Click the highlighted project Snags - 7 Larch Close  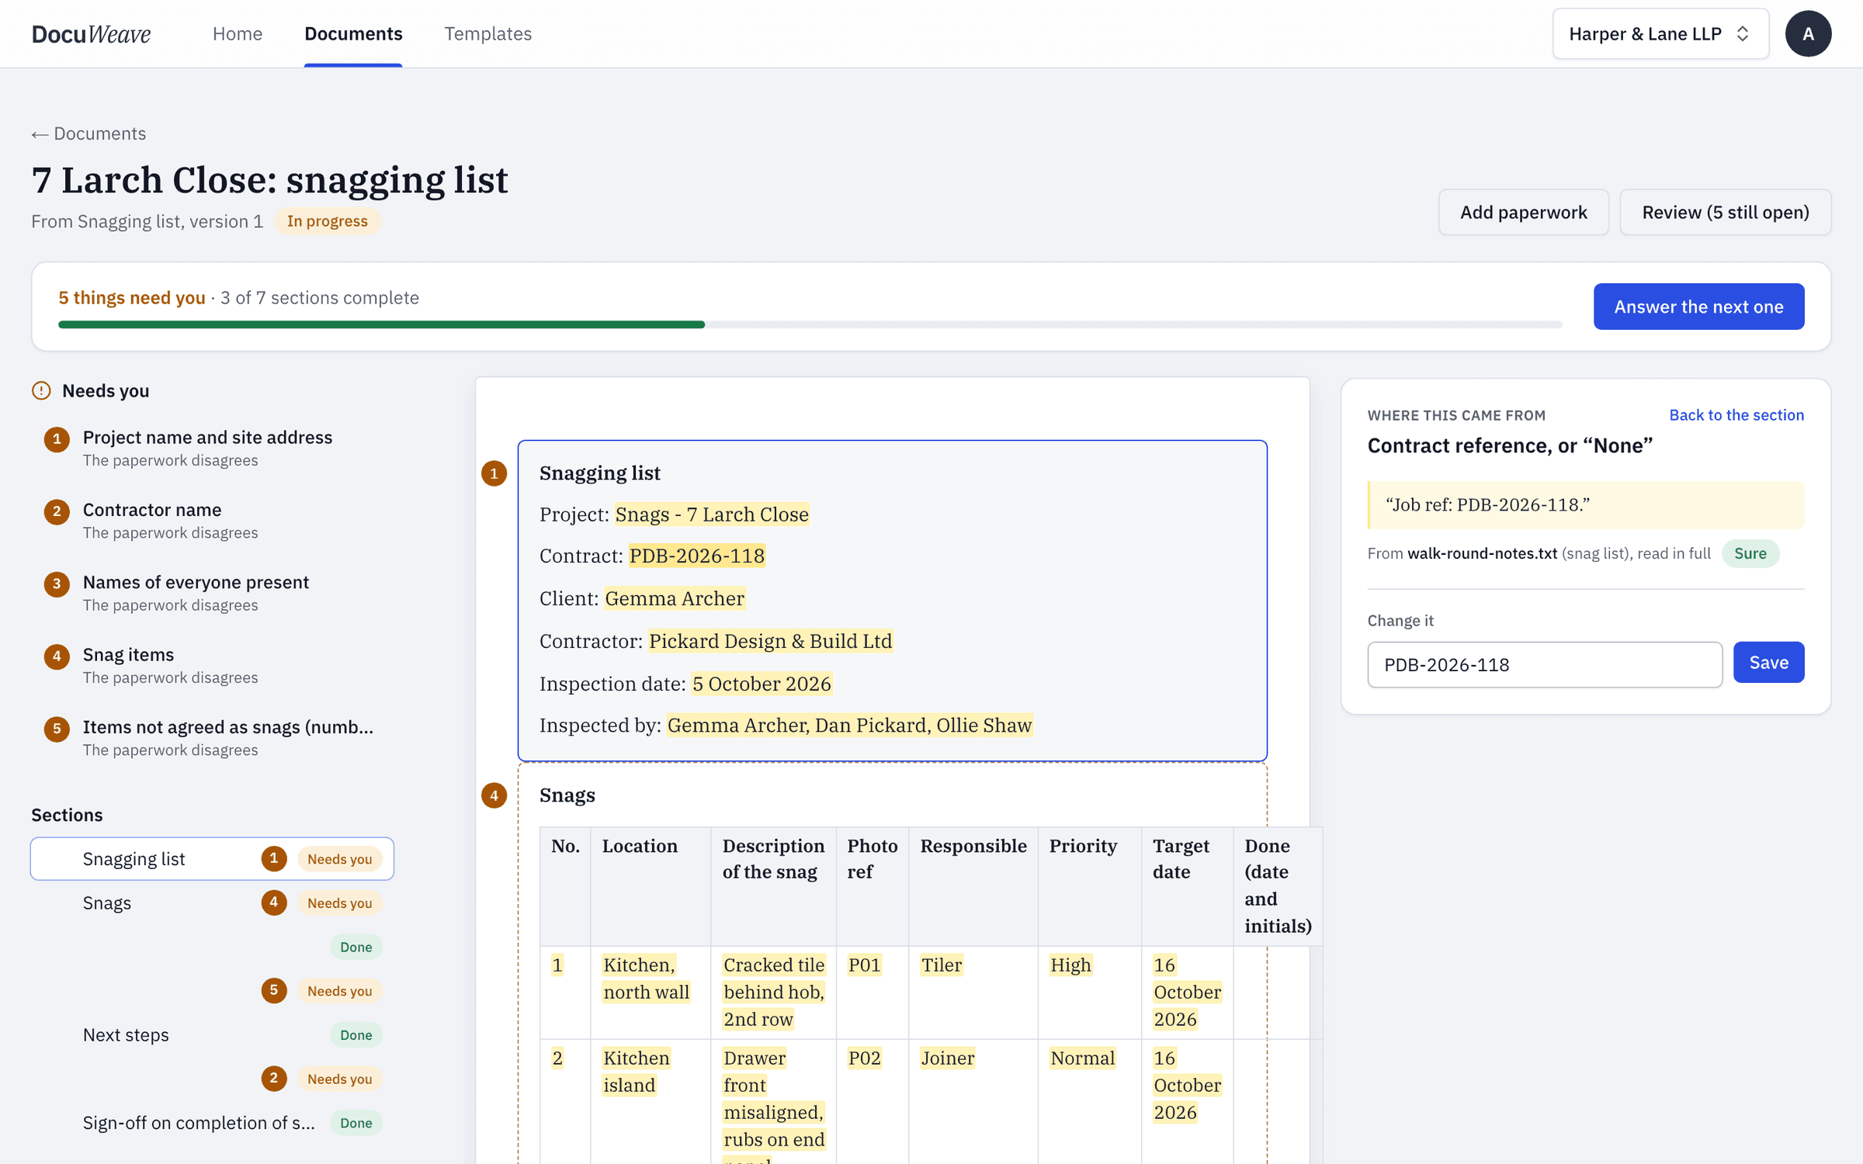click(712, 514)
